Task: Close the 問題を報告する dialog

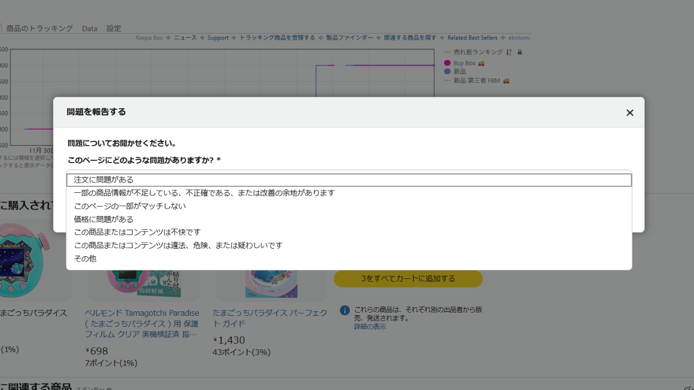Action: click(x=629, y=113)
